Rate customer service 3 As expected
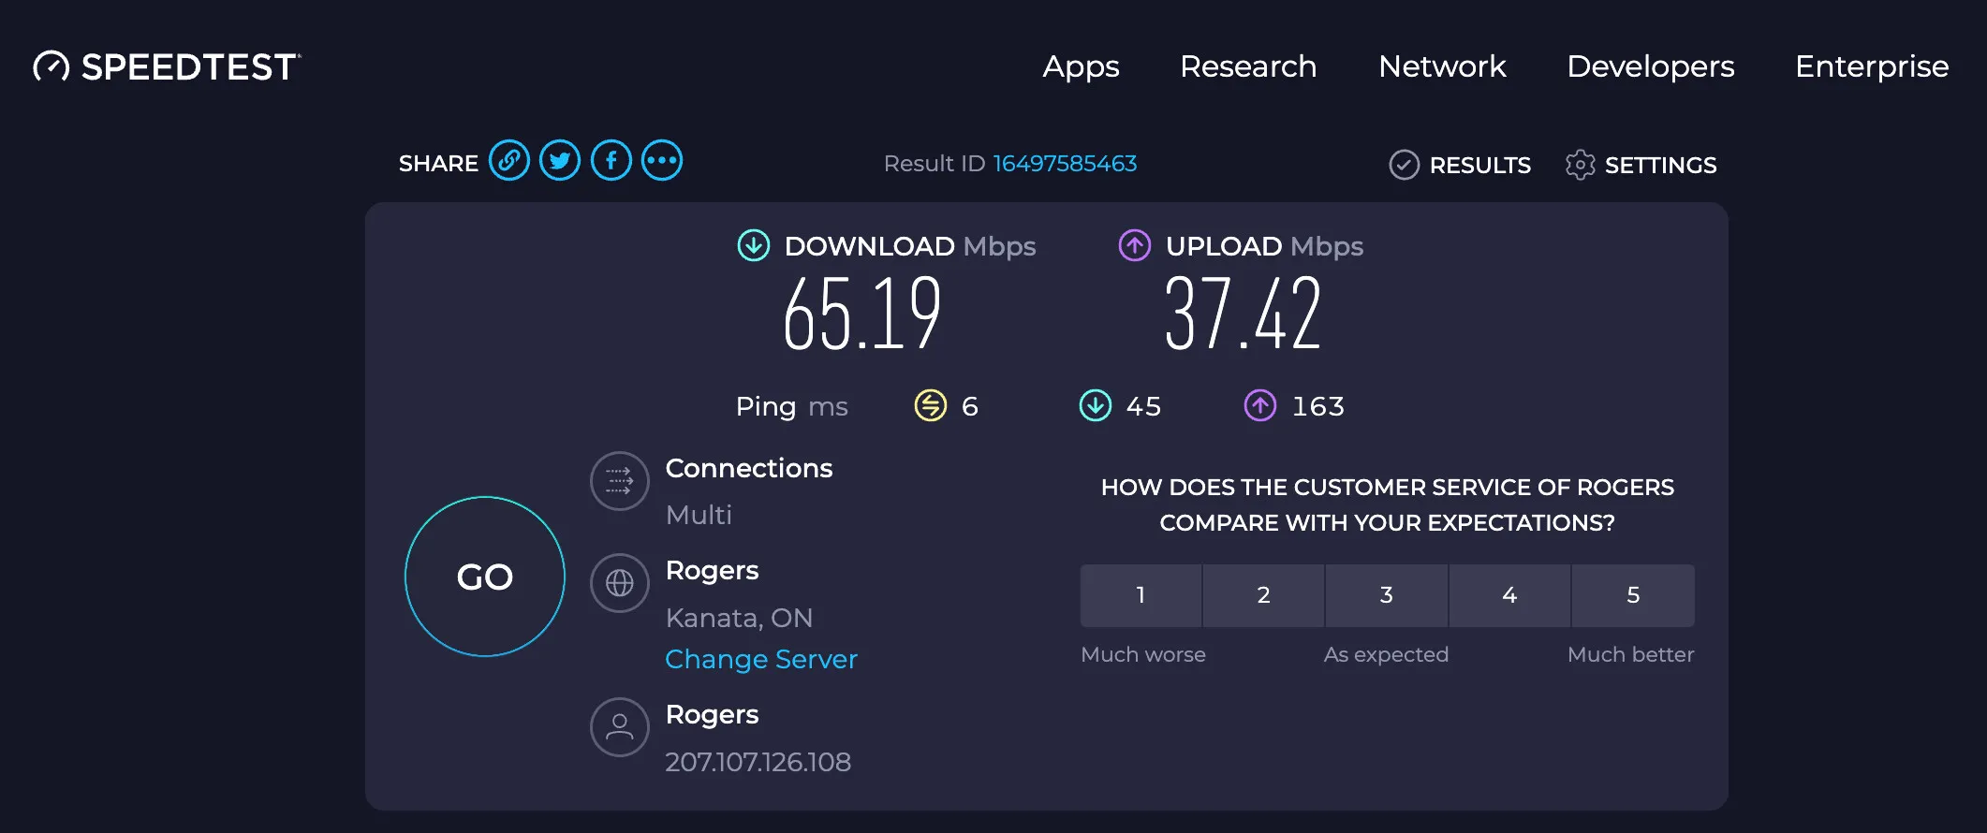Image resolution: width=1987 pixels, height=833 pixels. click(1387, 595)
